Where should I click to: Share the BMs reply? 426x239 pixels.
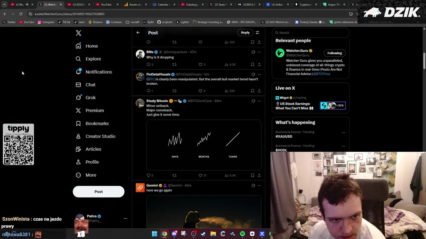(259, 64)
